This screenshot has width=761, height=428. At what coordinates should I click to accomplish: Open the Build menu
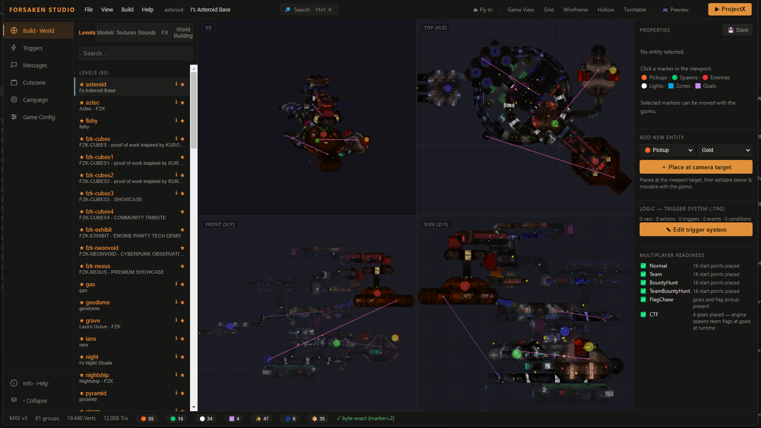127,10
